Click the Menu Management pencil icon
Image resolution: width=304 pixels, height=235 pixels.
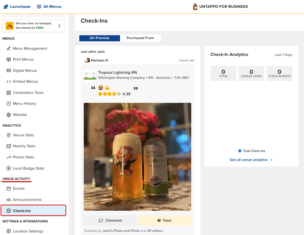tap(9, 48)
